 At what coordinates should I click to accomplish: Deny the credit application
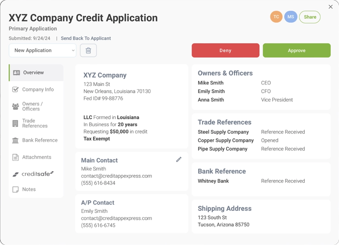coord(225,51)
